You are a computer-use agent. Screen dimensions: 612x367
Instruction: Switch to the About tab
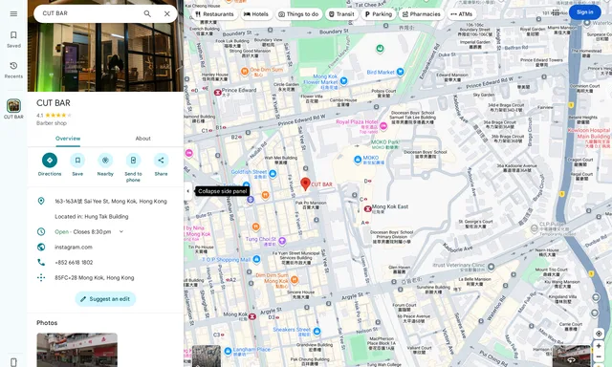[x=142, y=139]
